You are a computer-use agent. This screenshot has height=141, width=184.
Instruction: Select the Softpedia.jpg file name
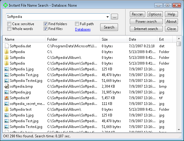point(20,92)
